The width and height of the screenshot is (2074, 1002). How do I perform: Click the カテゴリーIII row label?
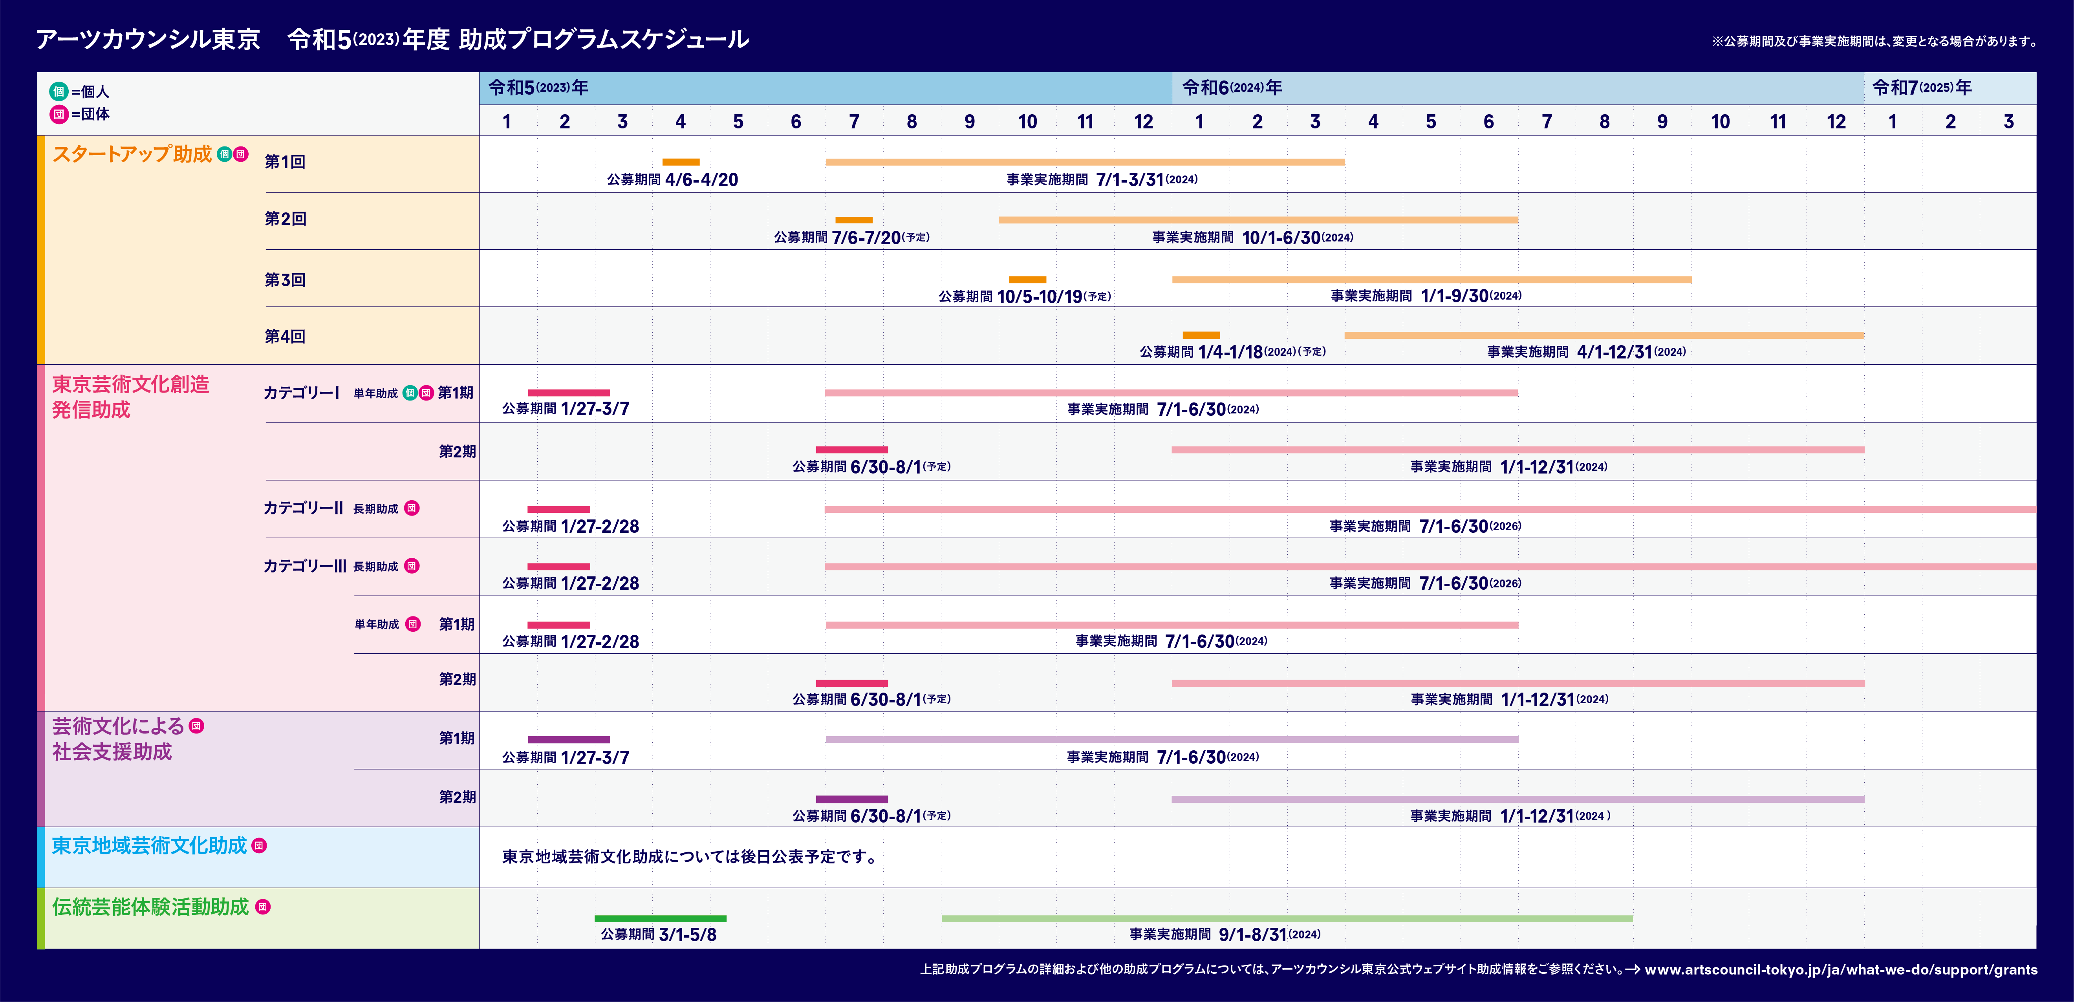point(305,566)
